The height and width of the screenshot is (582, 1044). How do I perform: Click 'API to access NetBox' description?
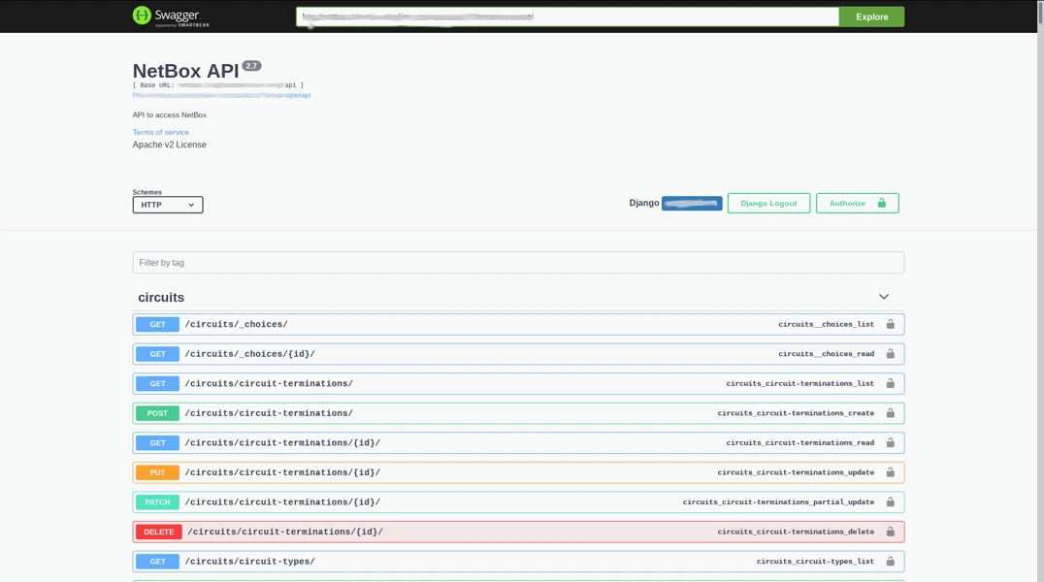169,114
